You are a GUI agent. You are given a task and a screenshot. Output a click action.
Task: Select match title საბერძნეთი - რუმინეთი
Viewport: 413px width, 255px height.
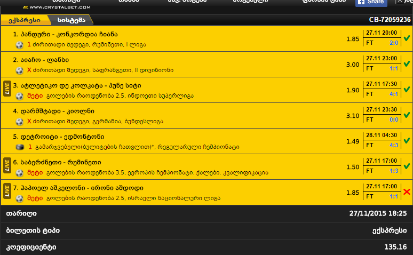tap(57, 162)
